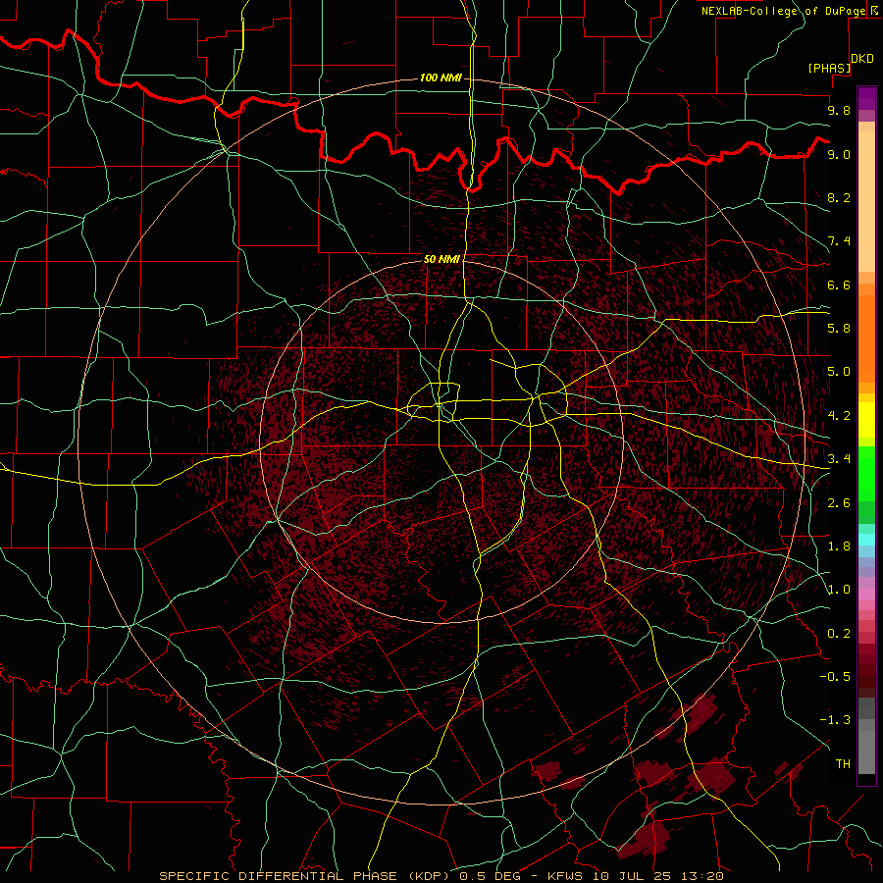883x883 pixels.
Task: Click the 9.8 value on the scale
Action: point(839,110)
